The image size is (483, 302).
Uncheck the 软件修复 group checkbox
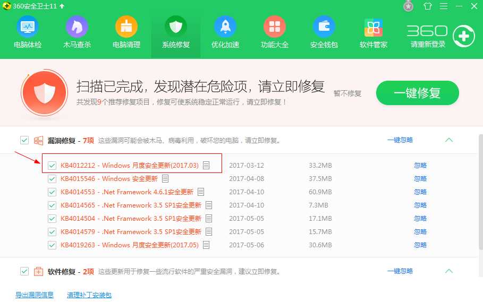click(24, 272)
